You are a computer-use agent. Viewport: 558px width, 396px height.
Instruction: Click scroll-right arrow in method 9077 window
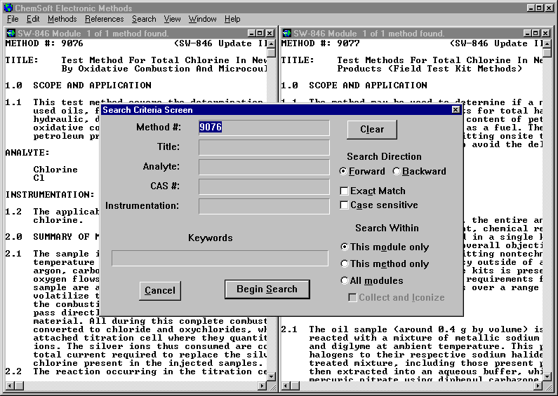(538, 385)
